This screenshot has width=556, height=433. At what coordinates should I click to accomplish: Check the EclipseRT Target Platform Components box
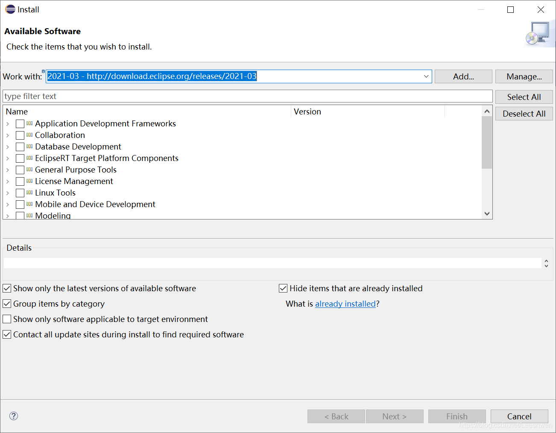pos(20,158)
